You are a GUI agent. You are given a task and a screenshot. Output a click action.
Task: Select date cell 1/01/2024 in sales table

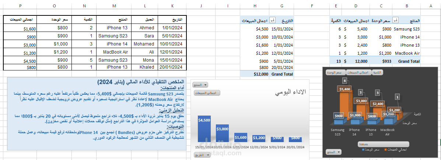point(172,28)
